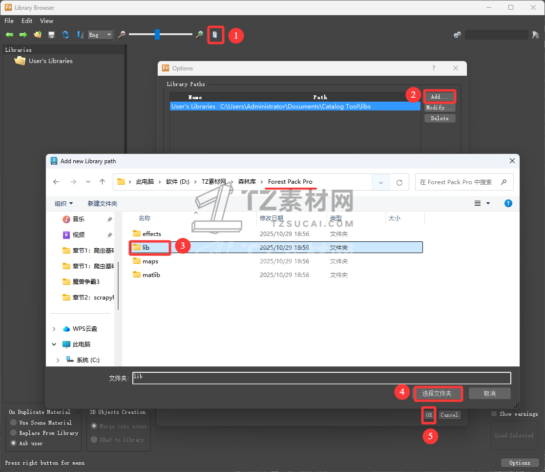This screenshot has width=545, height=472.
Task: Expand the WPS云盘 tree node
Action: pyautogui.click(x=54, y=329)
